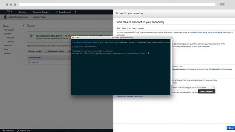Open the browser hamburger menu

(222, 5)
